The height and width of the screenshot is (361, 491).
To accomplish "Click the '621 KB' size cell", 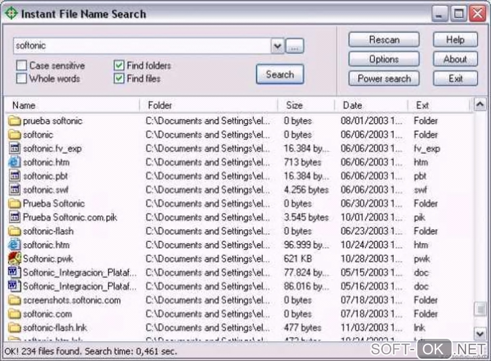I will coord(297,259).
